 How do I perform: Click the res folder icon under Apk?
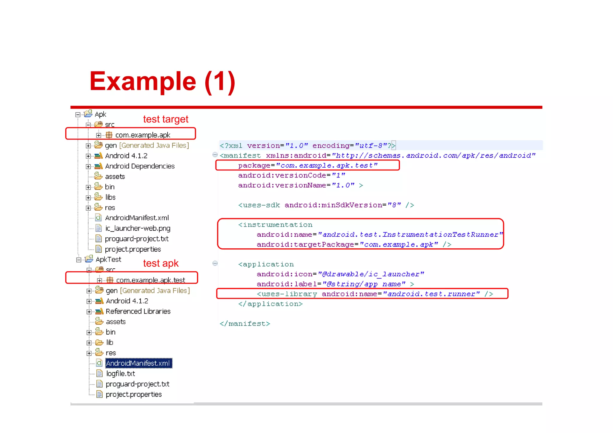[x=99, y=207]
